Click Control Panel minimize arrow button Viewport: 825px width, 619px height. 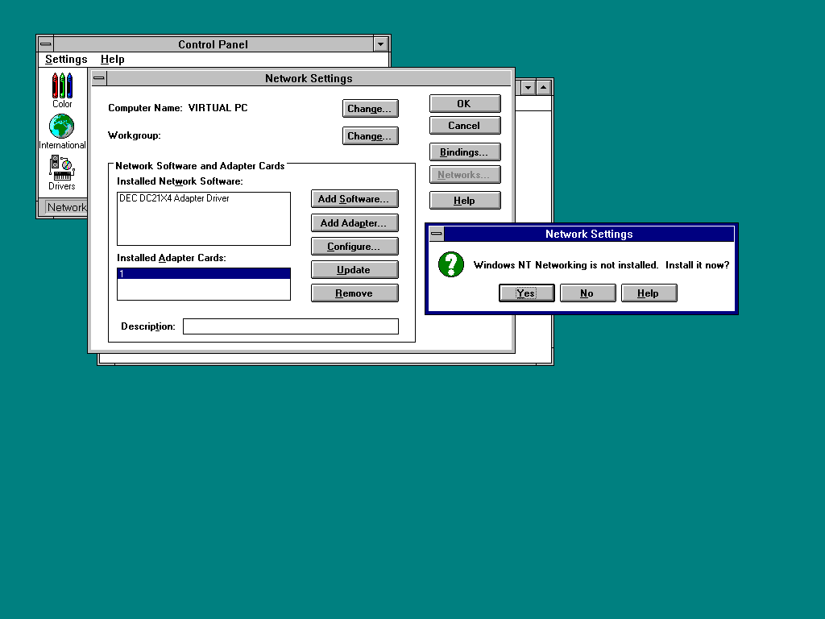[x=380, y=44]
